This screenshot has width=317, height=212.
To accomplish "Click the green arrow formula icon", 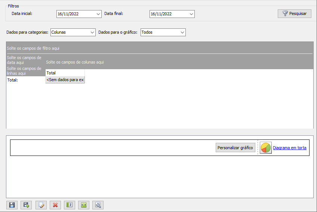I will click(70, 205).
